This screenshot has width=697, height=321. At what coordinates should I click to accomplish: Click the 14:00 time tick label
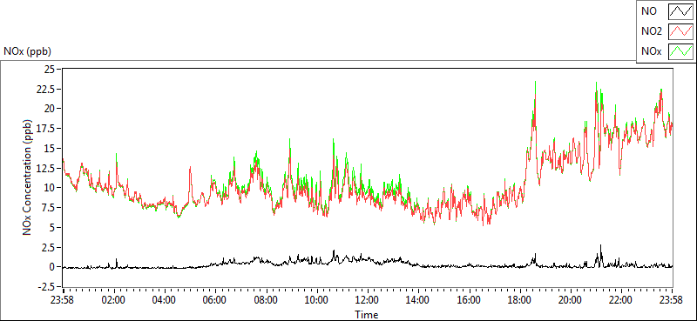pyautogui.click(x=418, y=300)
